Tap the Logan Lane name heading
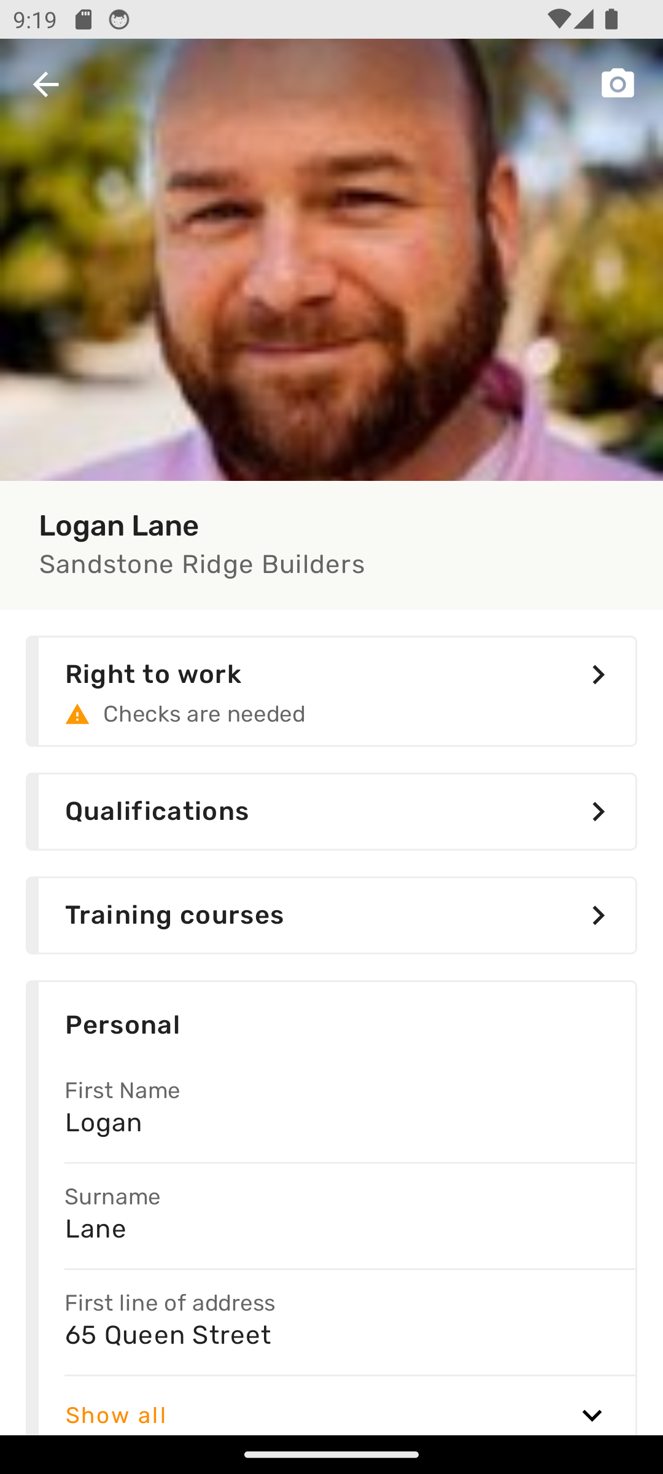663x1474 pixels. [x=119, y=526]
